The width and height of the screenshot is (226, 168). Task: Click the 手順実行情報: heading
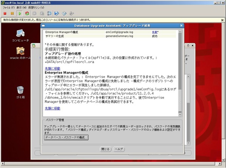(57, 49)
